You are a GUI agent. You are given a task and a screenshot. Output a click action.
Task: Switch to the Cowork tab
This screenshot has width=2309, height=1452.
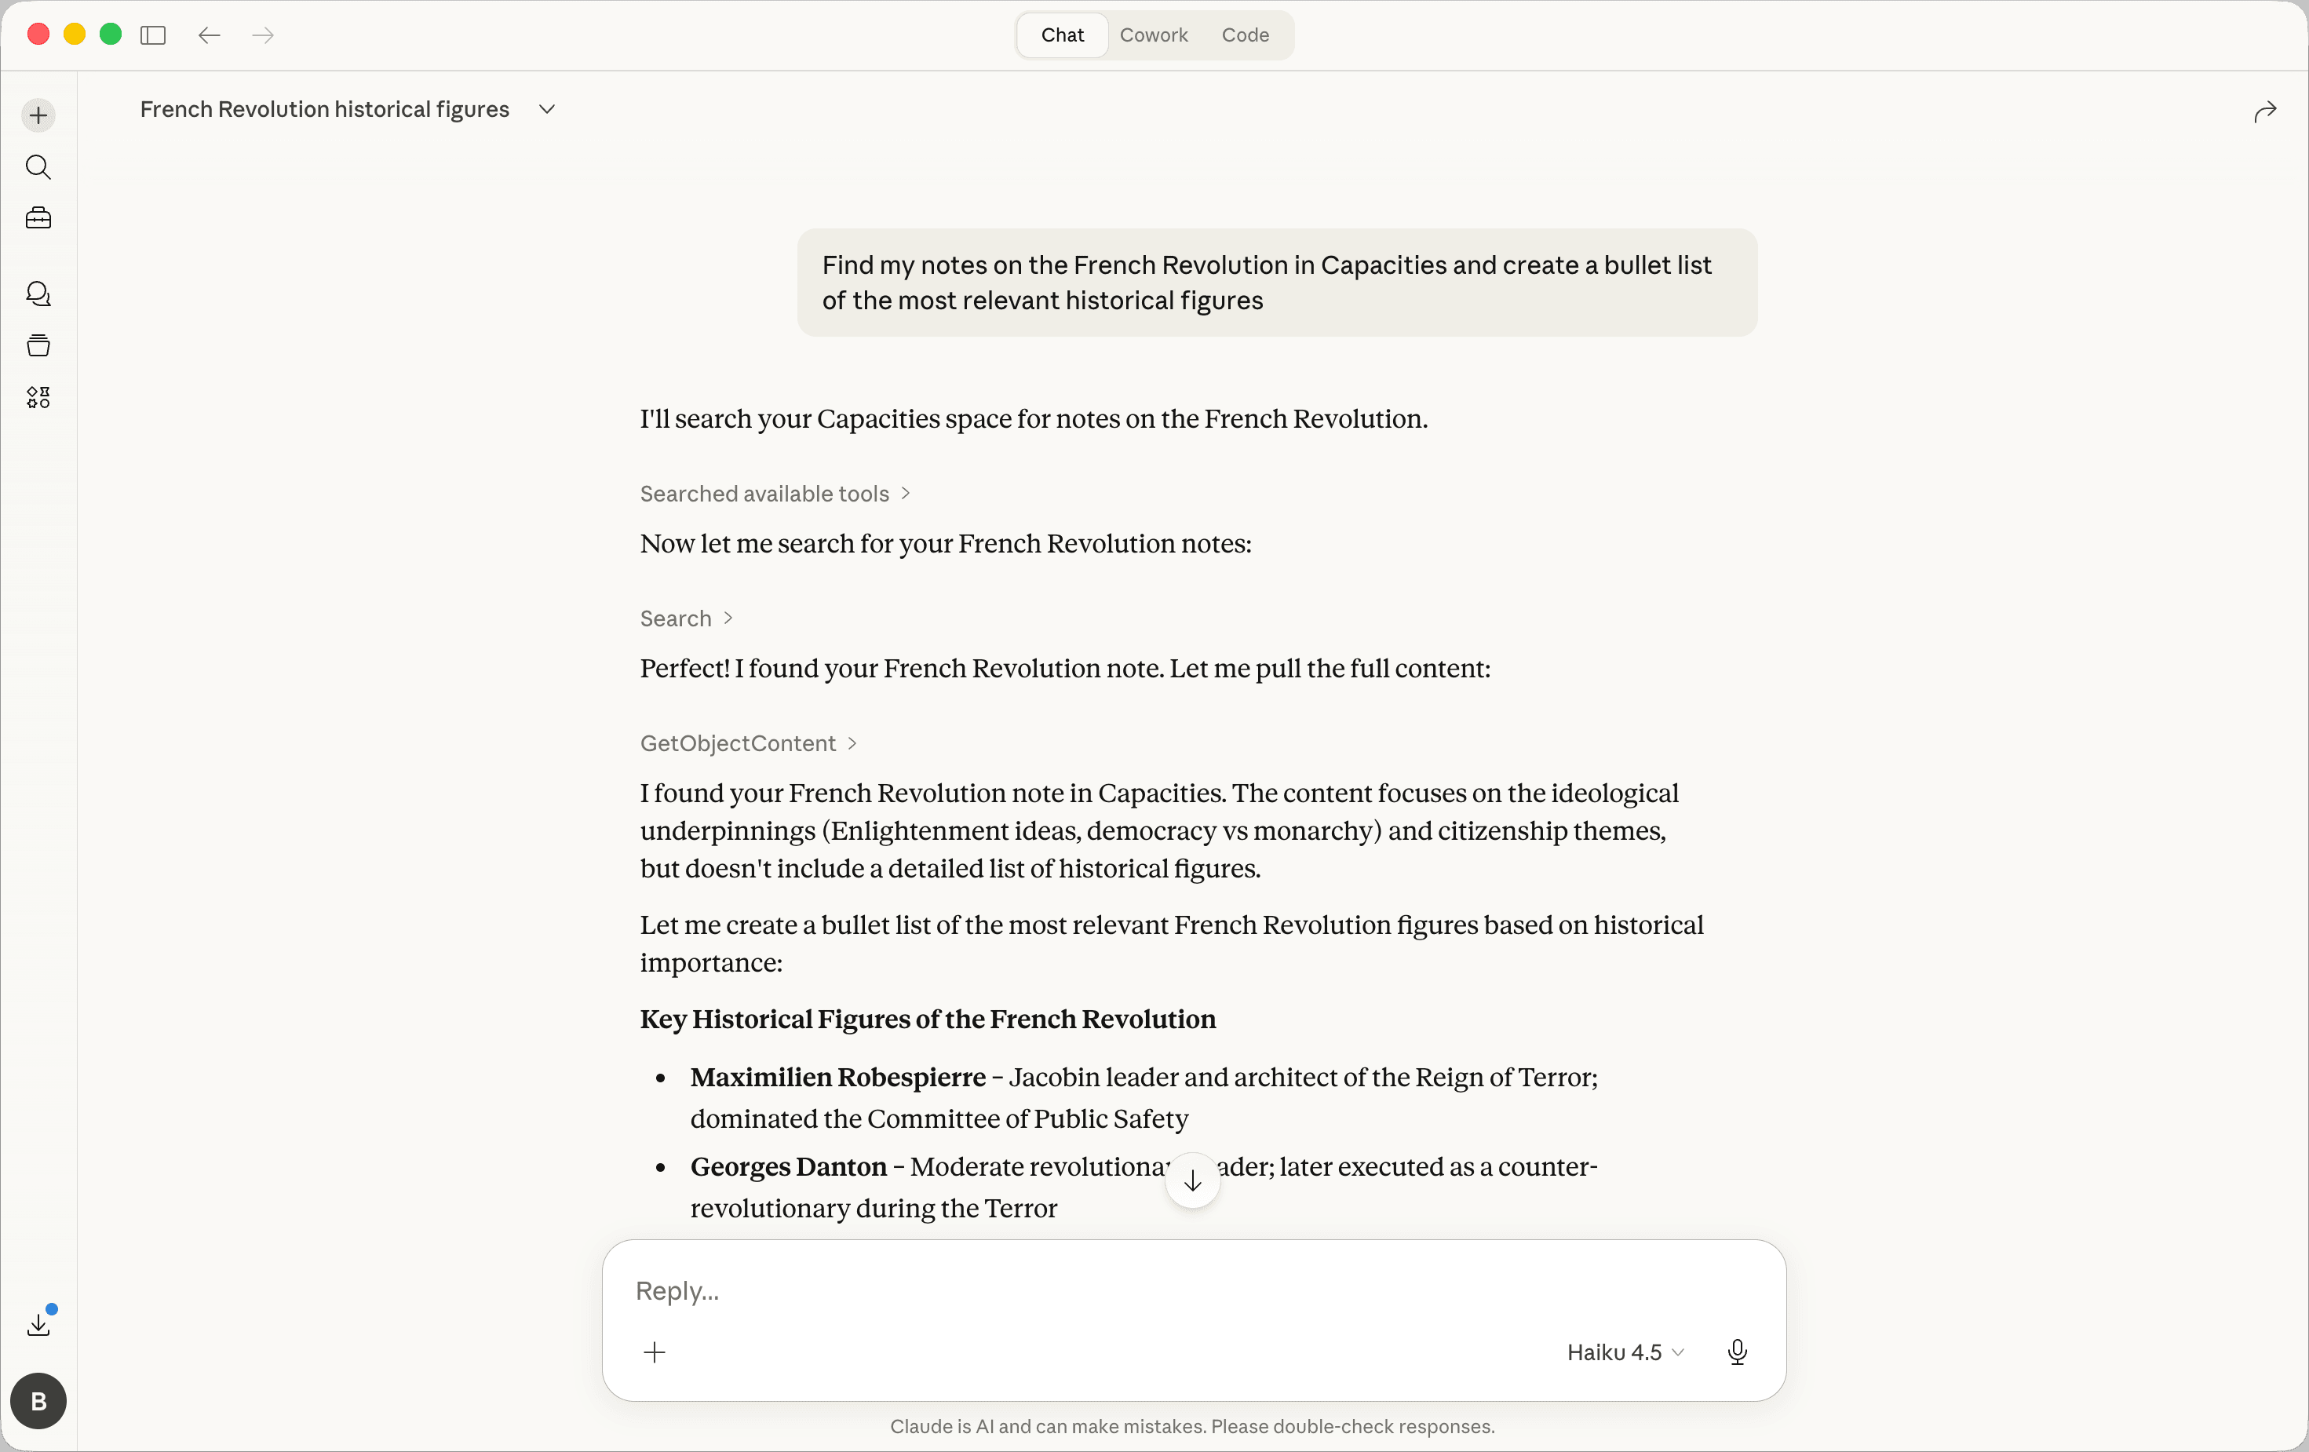pos(1154,35)
